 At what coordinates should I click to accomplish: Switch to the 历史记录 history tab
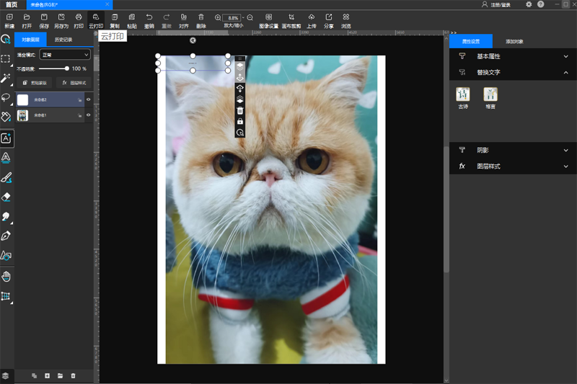point(63,40)
